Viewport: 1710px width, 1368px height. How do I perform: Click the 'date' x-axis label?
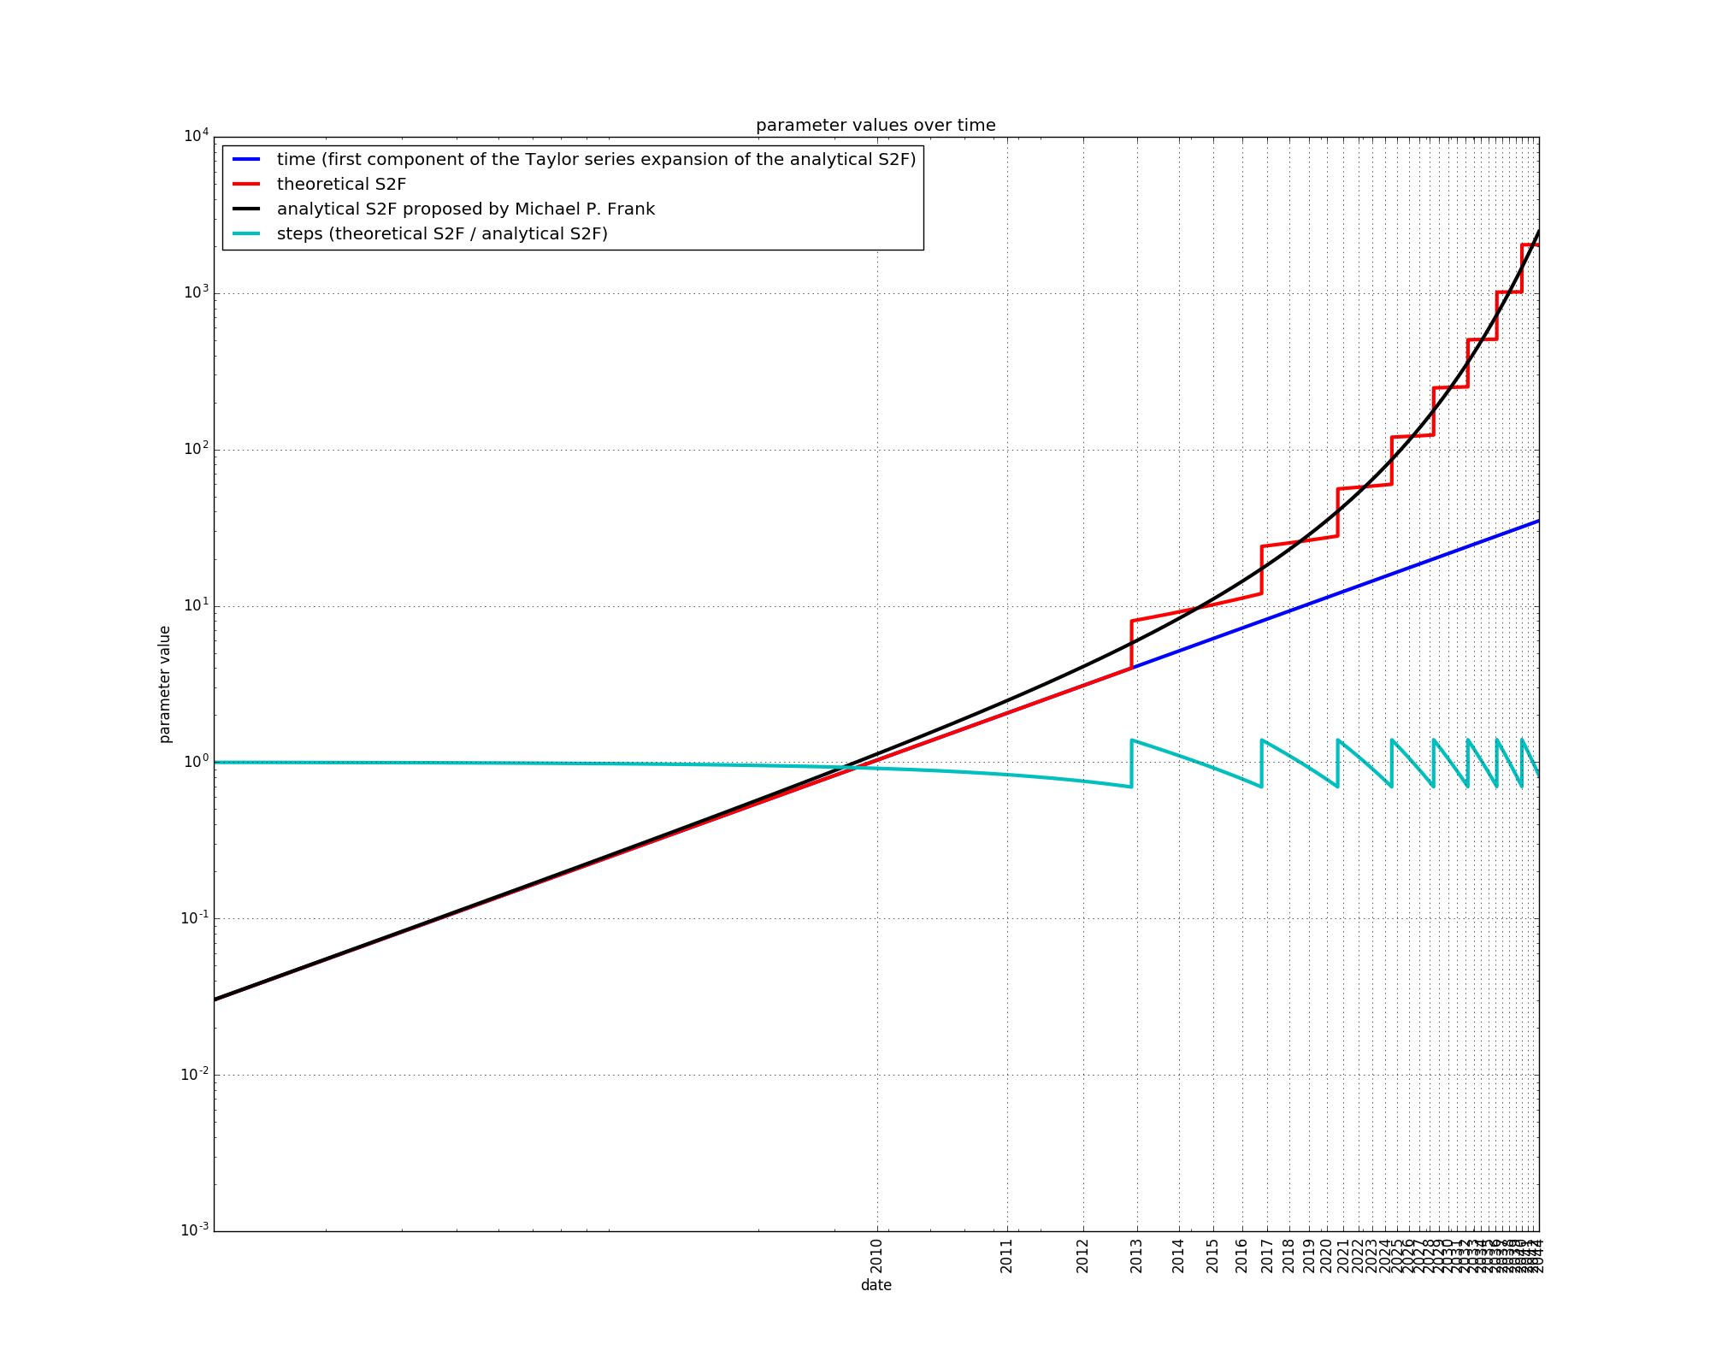876,1285
